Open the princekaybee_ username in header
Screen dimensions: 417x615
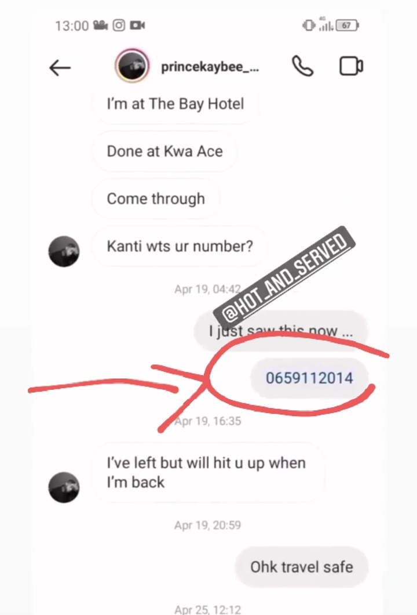click(210, 67)
